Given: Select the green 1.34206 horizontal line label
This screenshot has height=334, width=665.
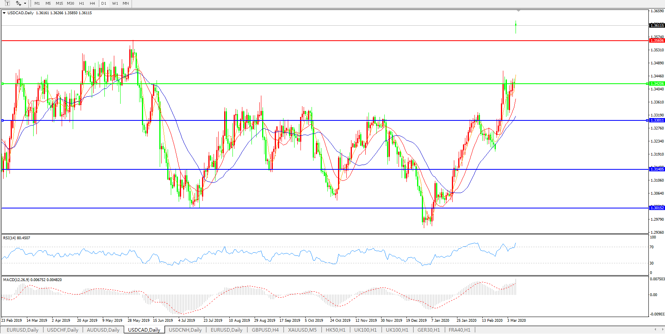Looking at the screenshot, I should tap(657, 84).
